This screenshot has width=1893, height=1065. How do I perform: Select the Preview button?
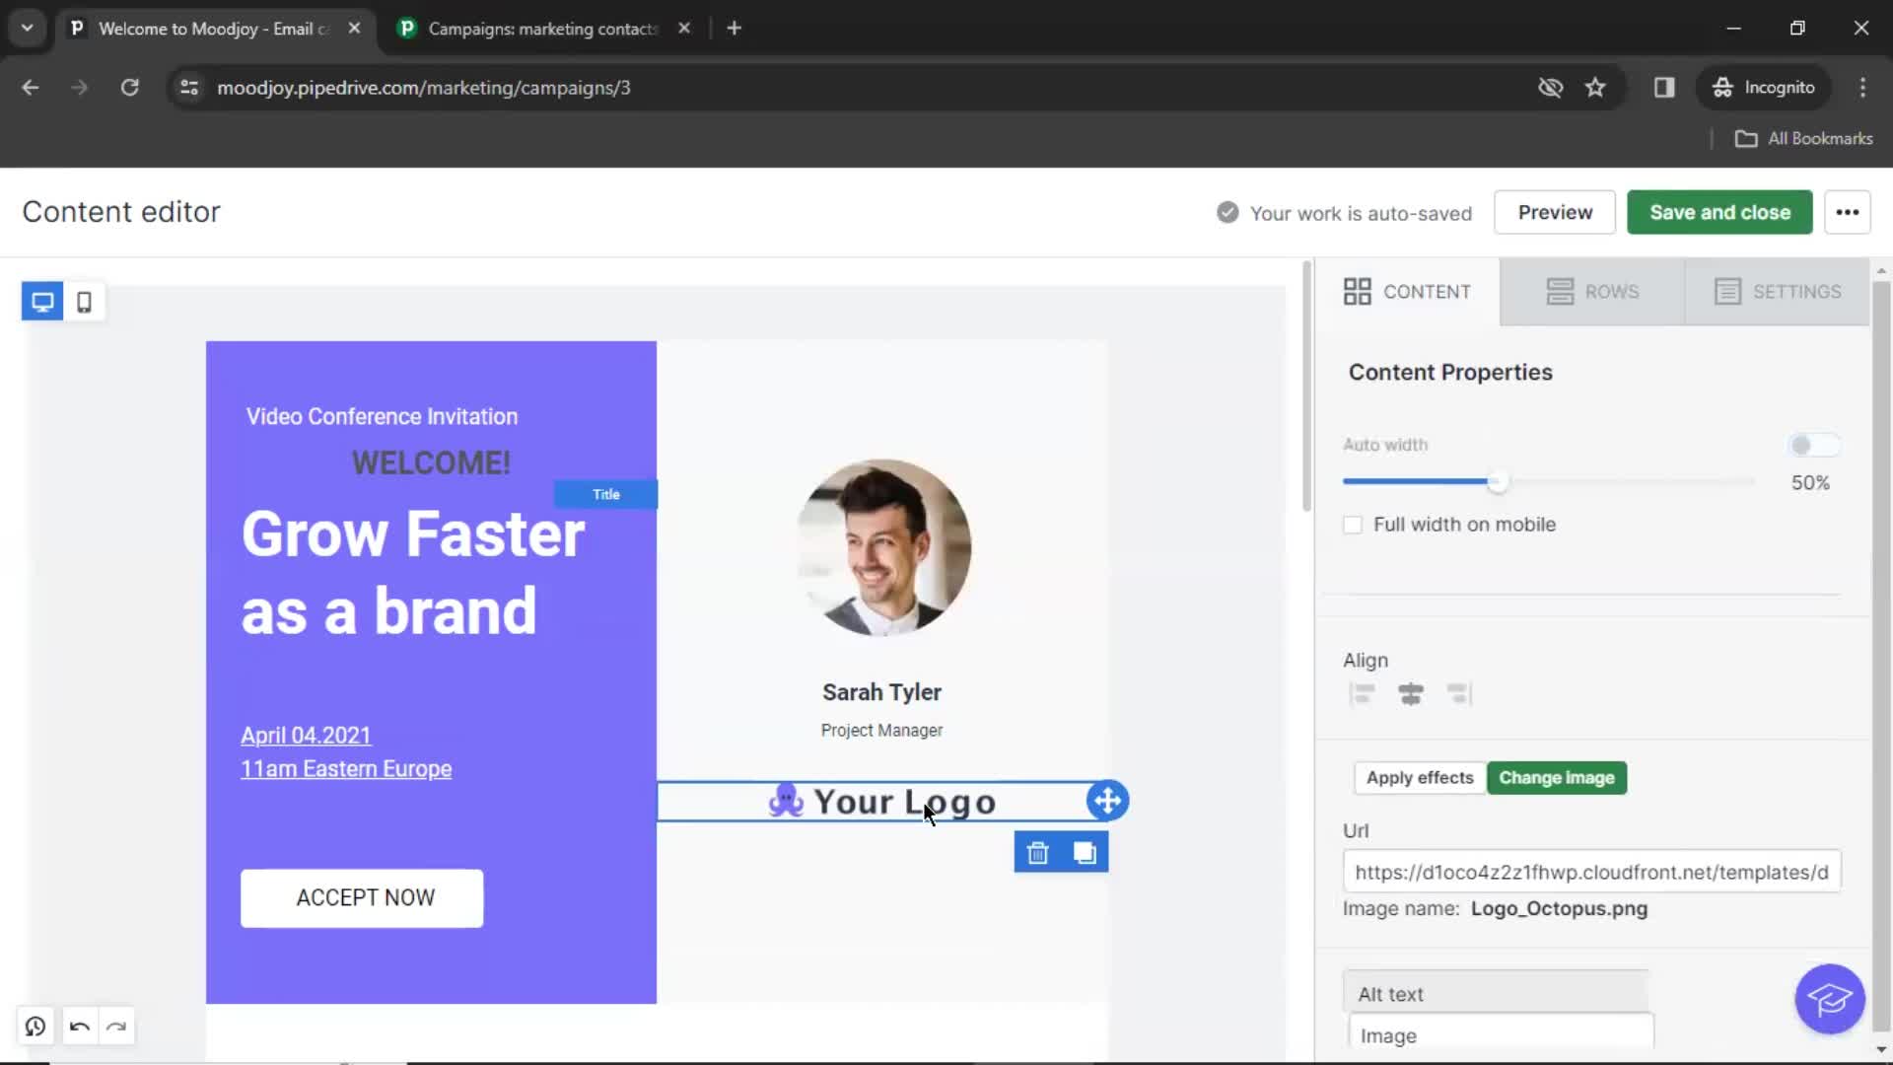coord(1555,212)
